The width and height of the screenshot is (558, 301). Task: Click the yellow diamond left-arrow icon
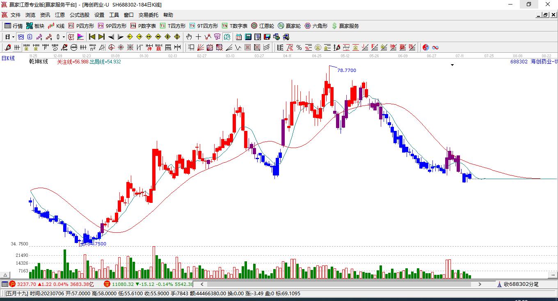130,37
